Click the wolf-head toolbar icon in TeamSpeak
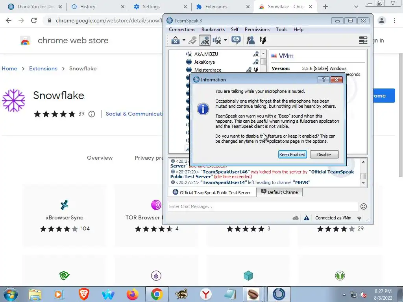Screen dimensions: 403x302 263,40
